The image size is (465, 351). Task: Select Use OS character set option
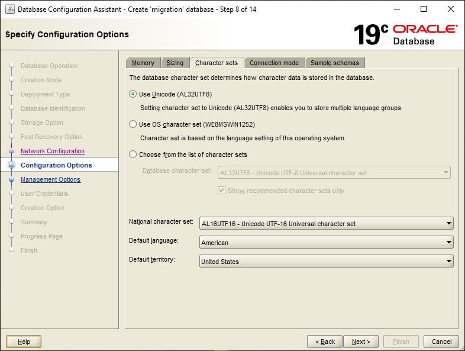[133, 124]
